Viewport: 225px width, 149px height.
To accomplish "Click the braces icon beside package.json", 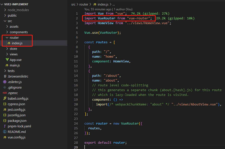I will [5, 121].
